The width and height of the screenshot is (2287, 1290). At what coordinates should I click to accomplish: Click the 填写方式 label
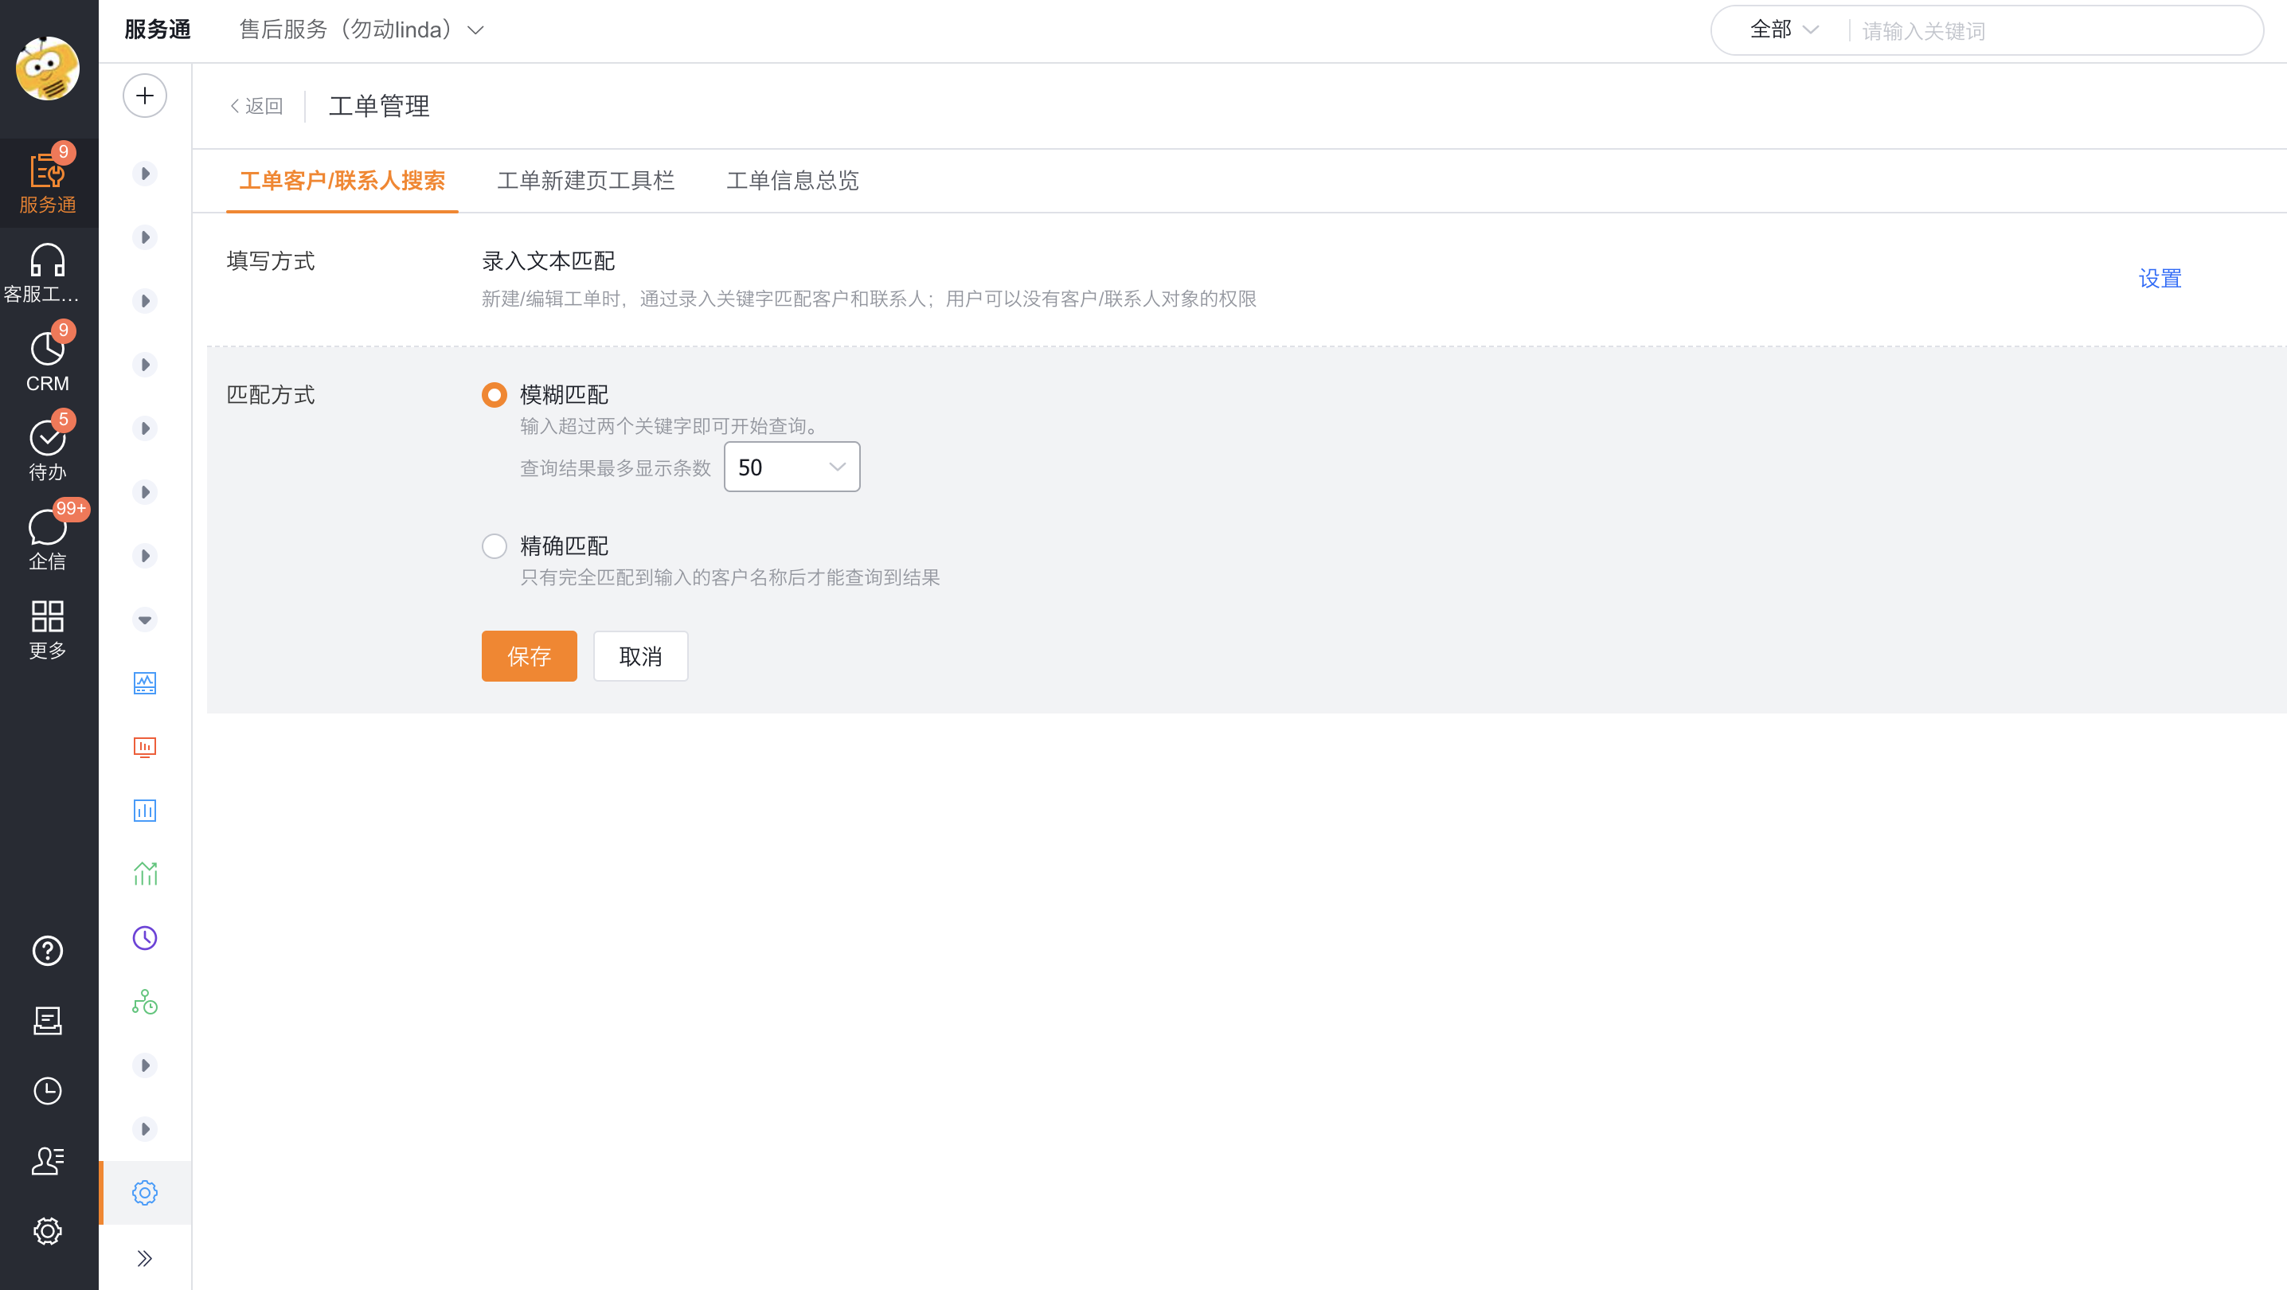coord(271,261)
